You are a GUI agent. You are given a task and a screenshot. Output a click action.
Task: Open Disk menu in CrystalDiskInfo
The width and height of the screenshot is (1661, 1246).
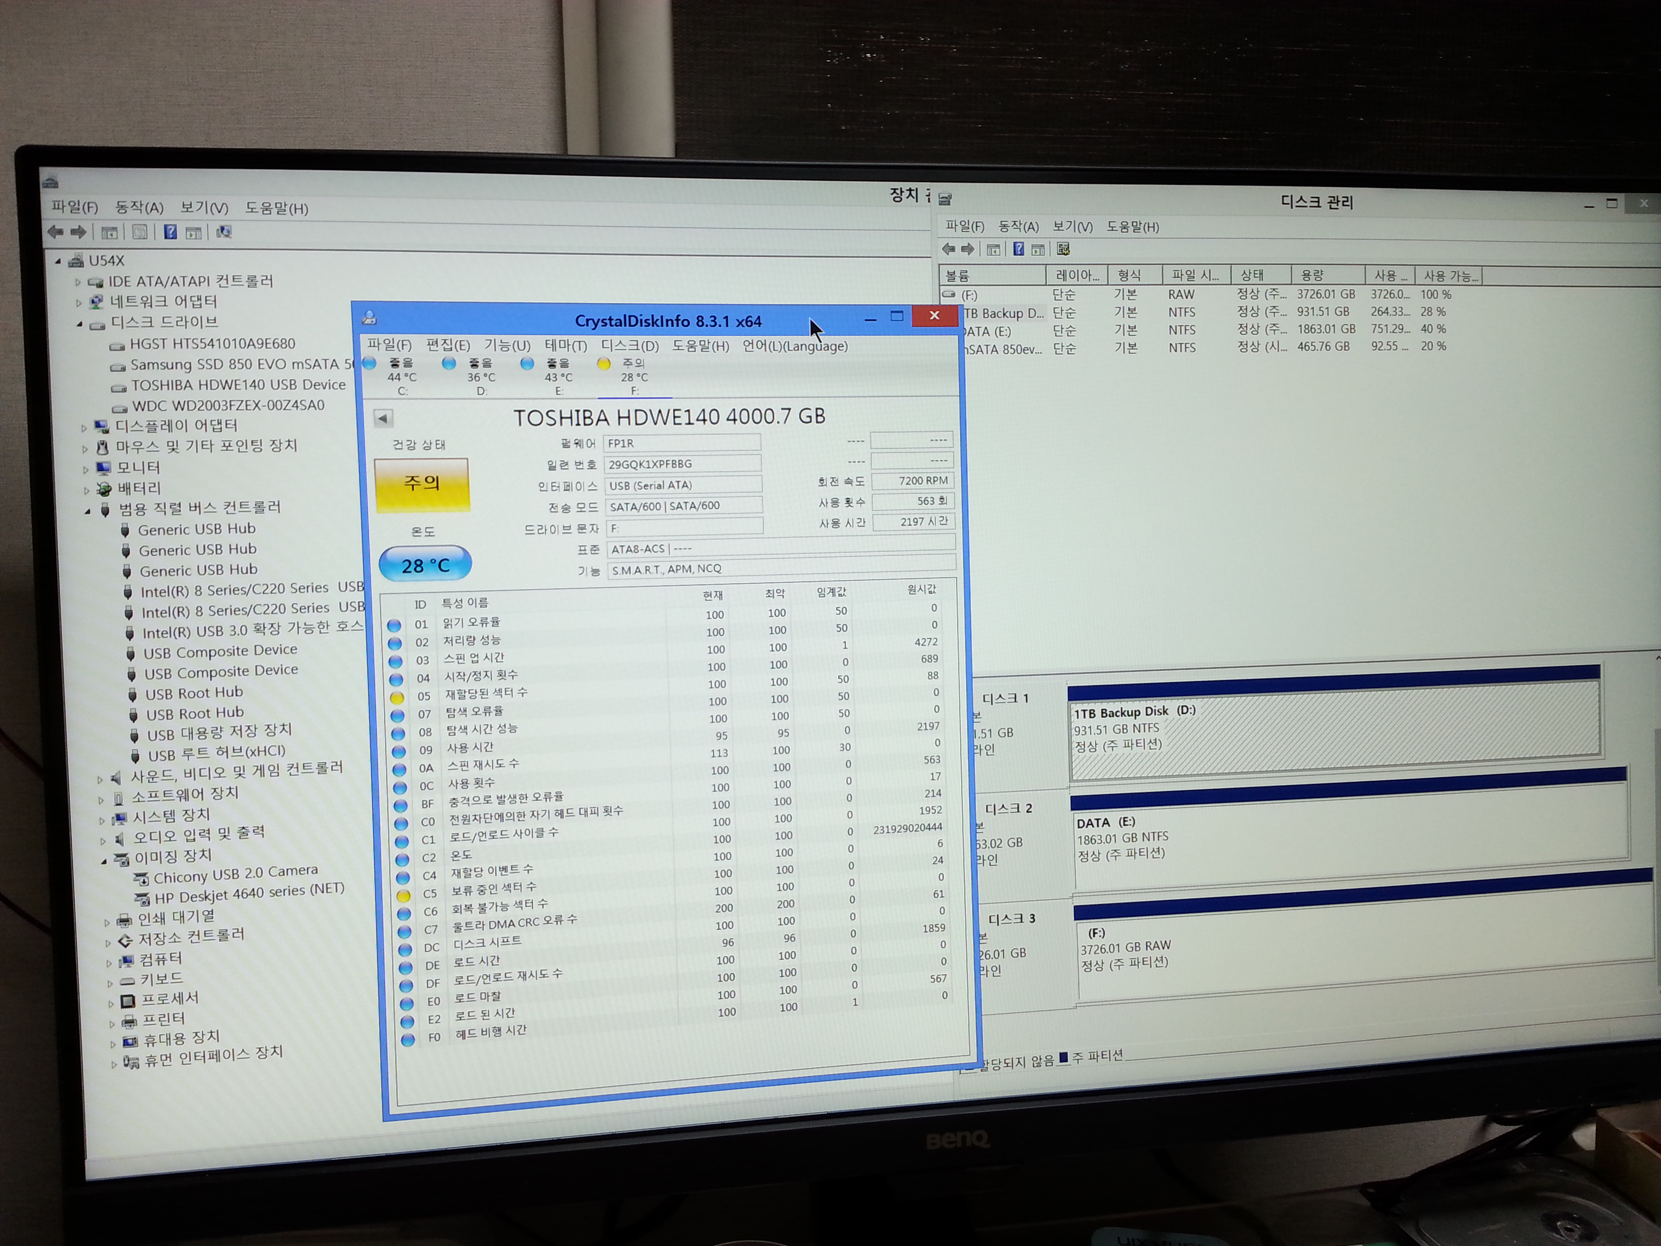click(629, 346)
